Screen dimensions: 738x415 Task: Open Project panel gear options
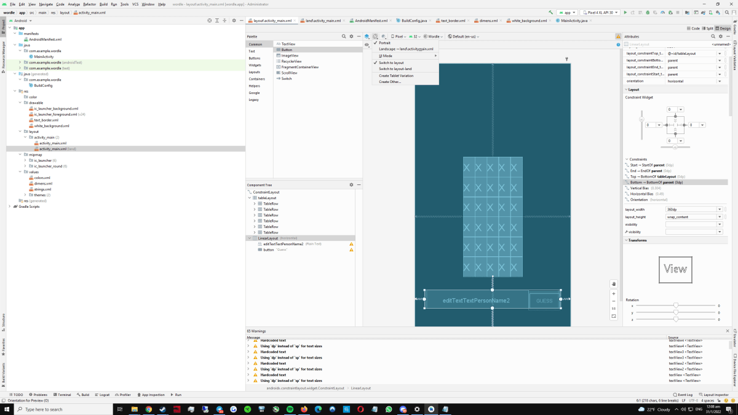234,20
